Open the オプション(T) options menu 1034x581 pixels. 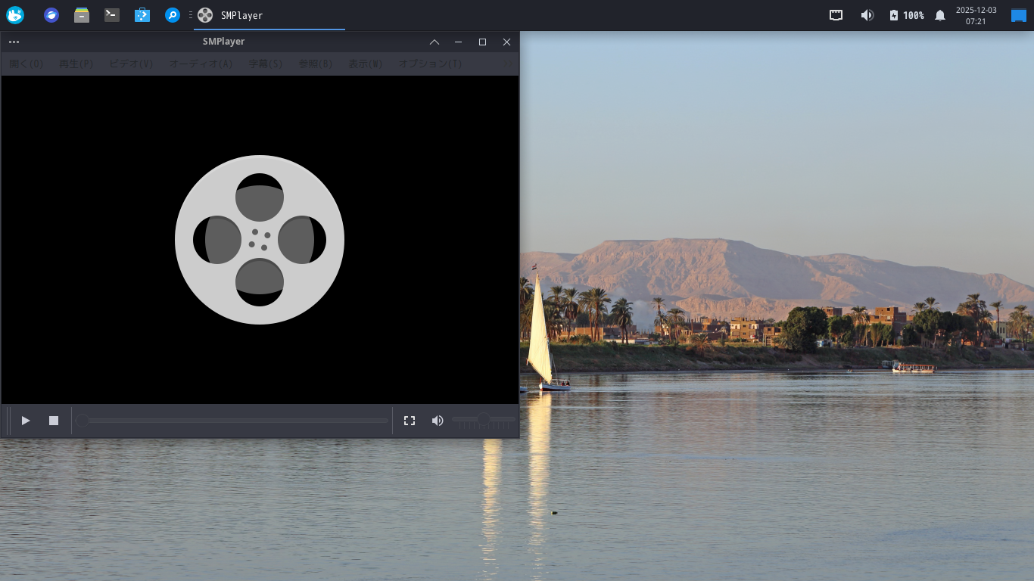(x=430, y=64)
